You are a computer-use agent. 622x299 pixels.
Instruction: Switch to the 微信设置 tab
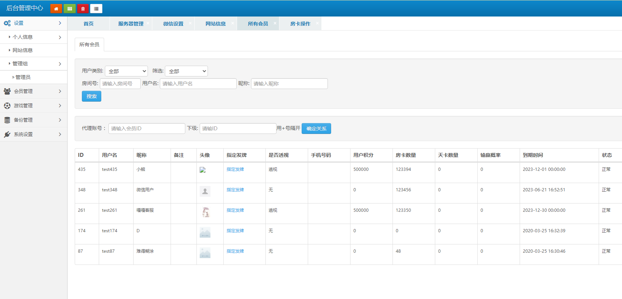(173, 24)
